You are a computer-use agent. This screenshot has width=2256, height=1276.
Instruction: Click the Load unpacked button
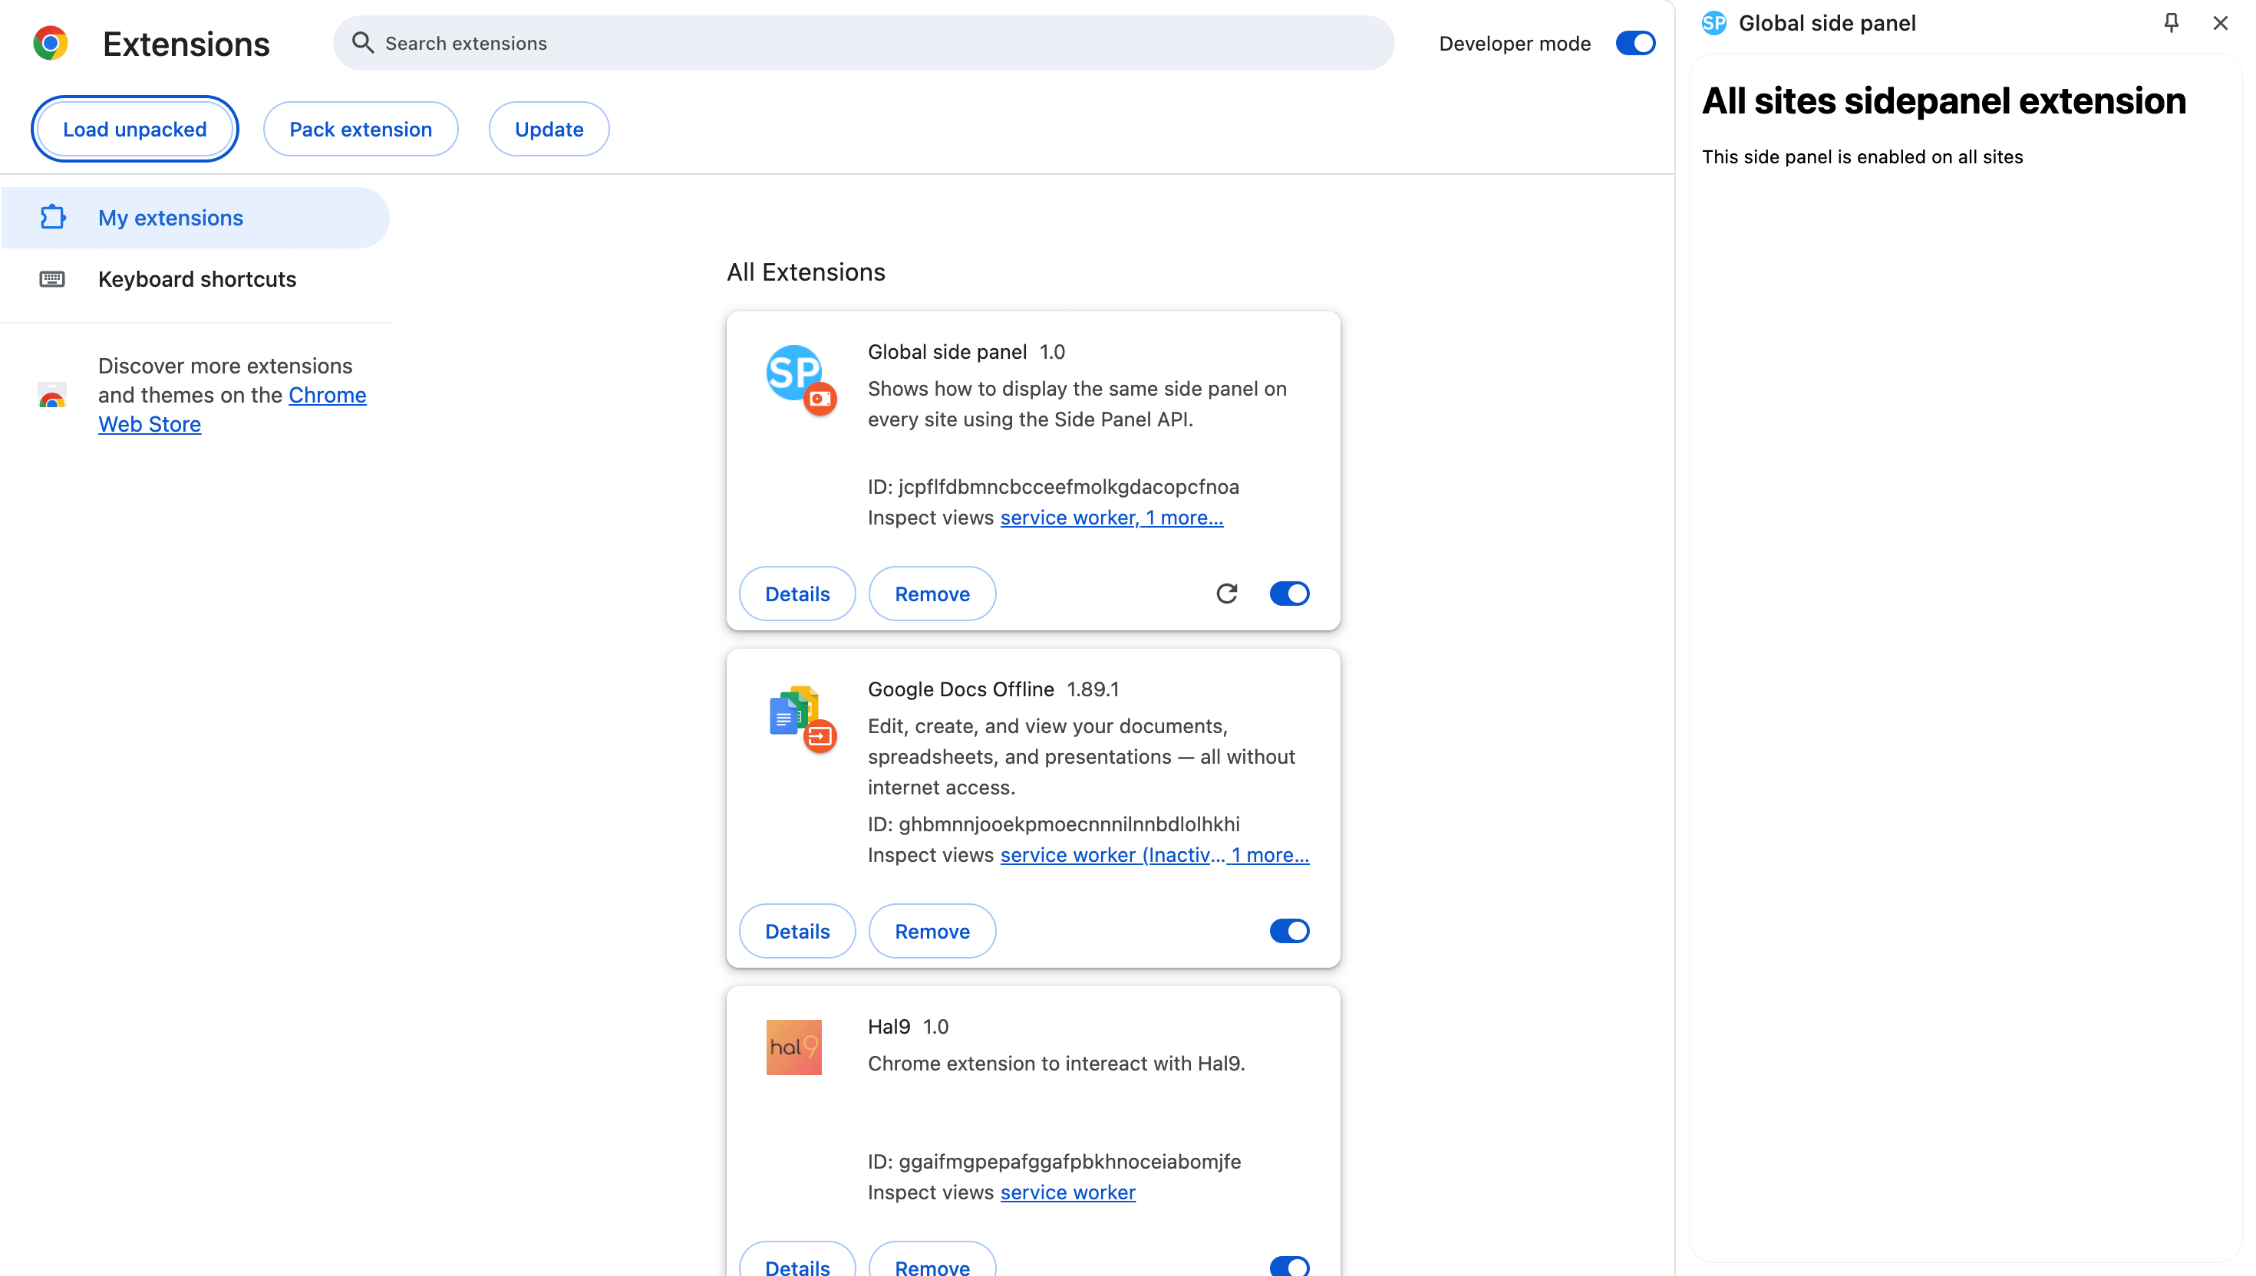tap(134, 129)
